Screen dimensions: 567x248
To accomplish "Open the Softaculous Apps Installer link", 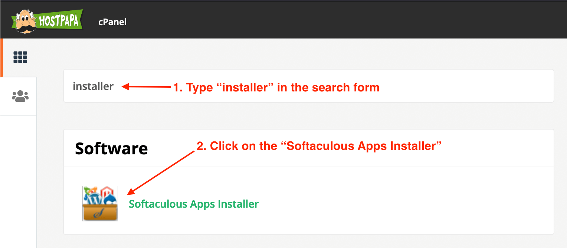I will point(194,204).
